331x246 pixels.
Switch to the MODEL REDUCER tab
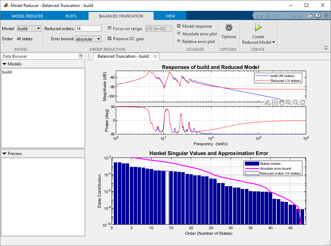point(27,16)
